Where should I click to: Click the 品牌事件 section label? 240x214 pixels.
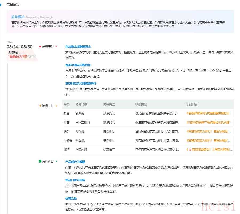coord(48,46)
